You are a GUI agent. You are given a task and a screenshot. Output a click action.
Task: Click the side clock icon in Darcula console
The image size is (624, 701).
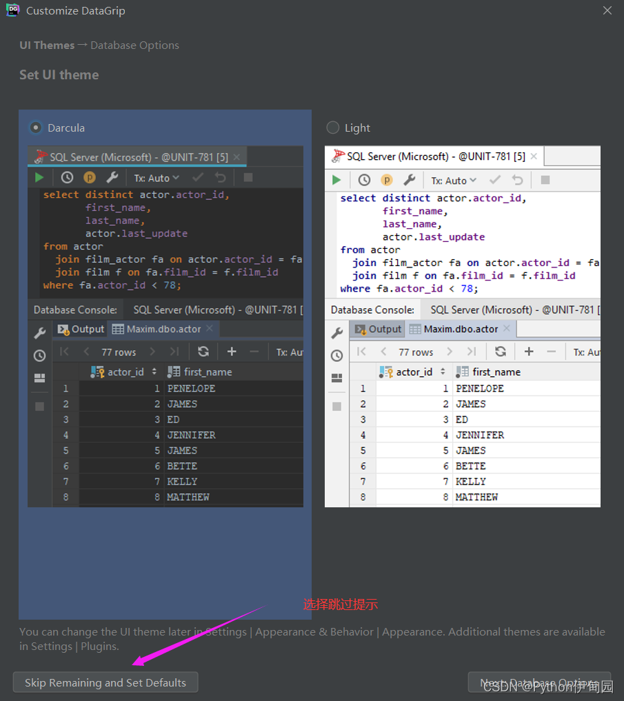click(x=40, y=356)
